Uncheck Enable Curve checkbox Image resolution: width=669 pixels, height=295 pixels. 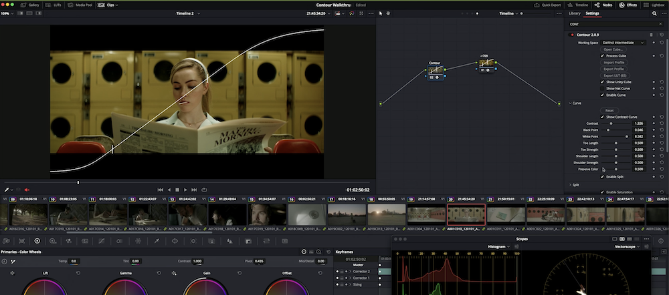coord(603,95)
